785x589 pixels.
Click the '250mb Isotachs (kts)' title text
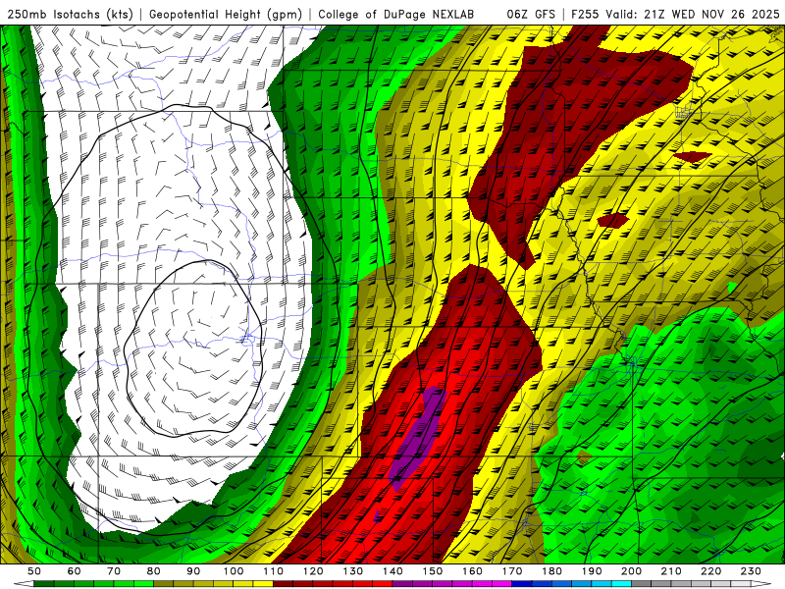coord(71,14)
